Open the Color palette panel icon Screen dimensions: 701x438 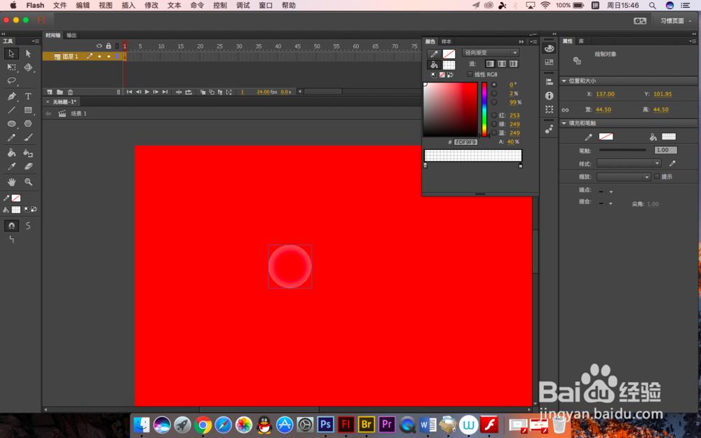(x=550, y=49)
